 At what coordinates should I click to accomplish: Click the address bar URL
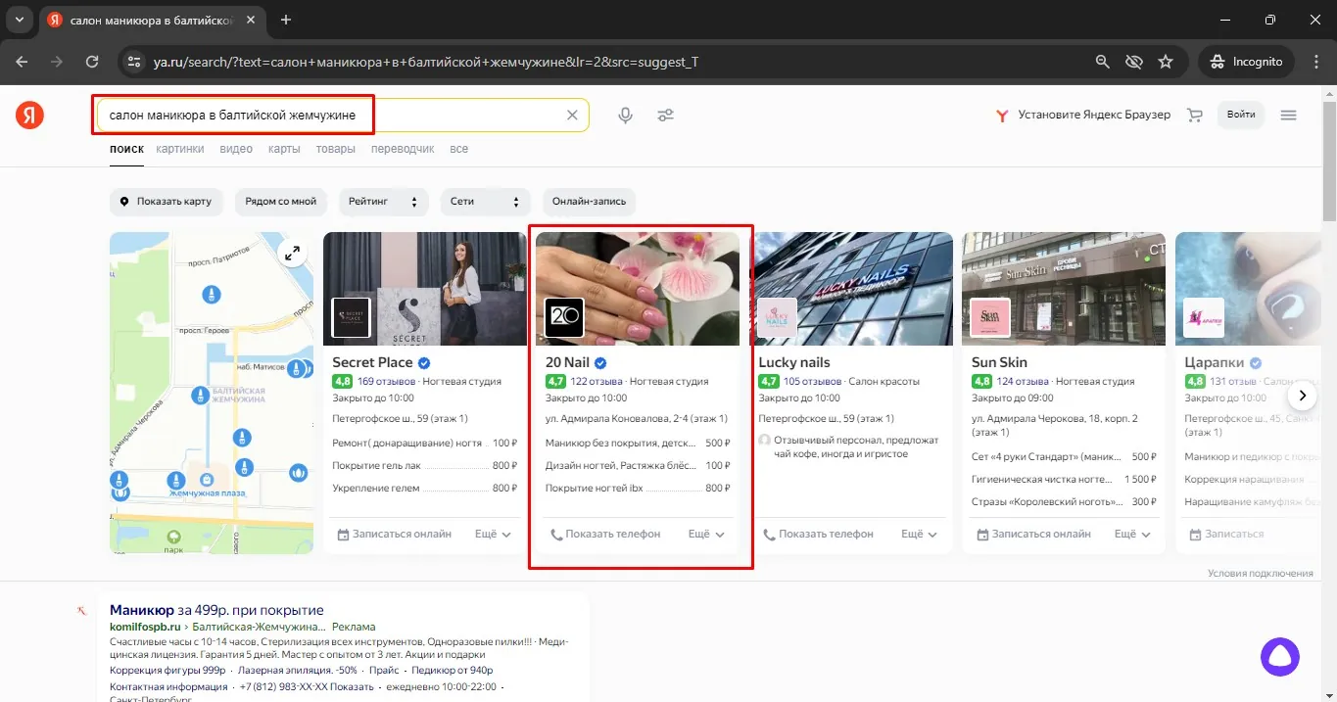pyautogui.click(x=426, y=62)
